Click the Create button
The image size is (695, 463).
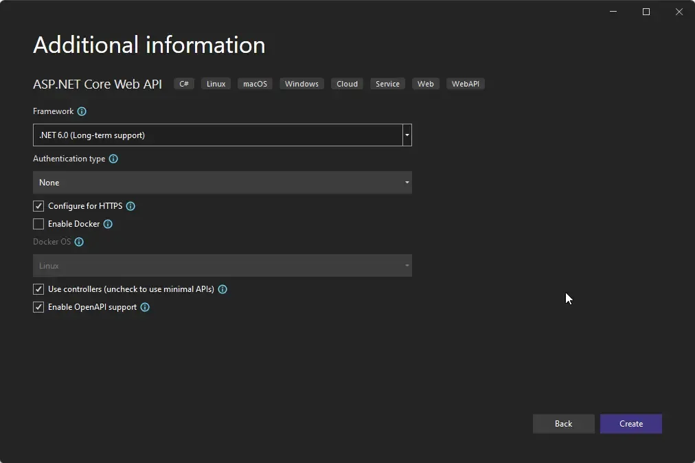(x=630, y=424)
